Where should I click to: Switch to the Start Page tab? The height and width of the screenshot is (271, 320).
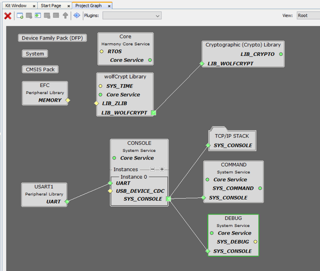(x=51, y=6)
